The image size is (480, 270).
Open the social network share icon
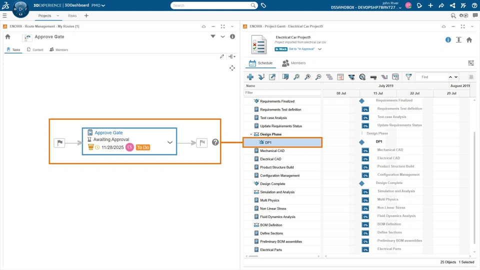point(452,5)
